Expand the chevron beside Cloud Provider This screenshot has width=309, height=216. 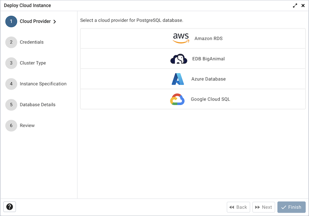(x=55, y=21)
